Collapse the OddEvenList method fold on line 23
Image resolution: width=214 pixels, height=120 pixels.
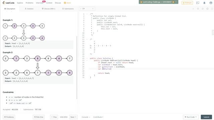tap(87, 60)
